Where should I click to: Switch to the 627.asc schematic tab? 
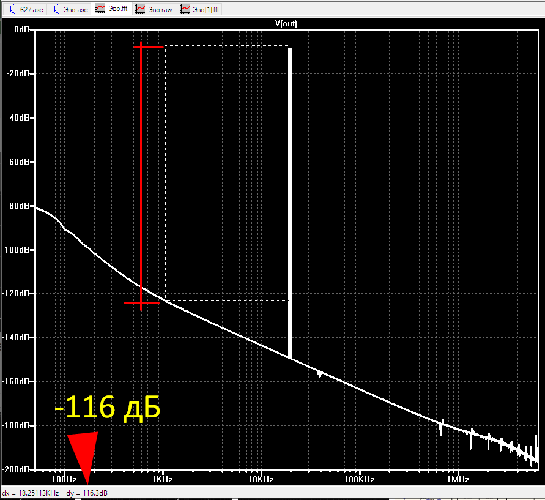(x=25, y=9)
